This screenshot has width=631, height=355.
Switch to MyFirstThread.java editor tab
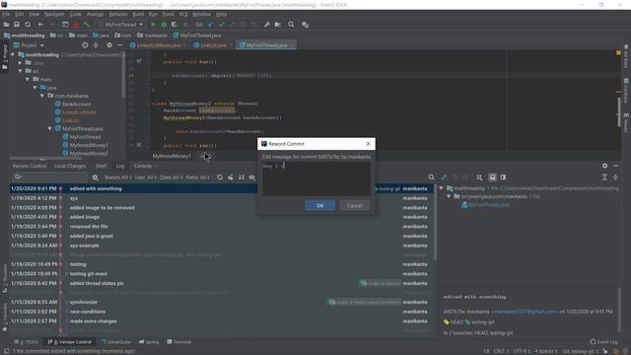(x=266, y=45)
